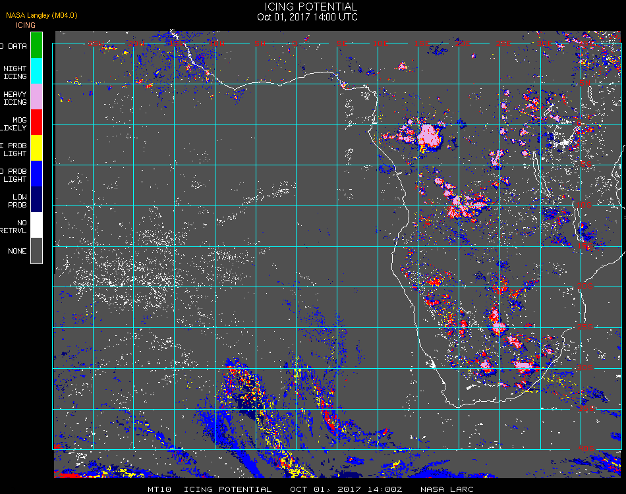Click the orange 'ICING' legend heading

(26, 25)
